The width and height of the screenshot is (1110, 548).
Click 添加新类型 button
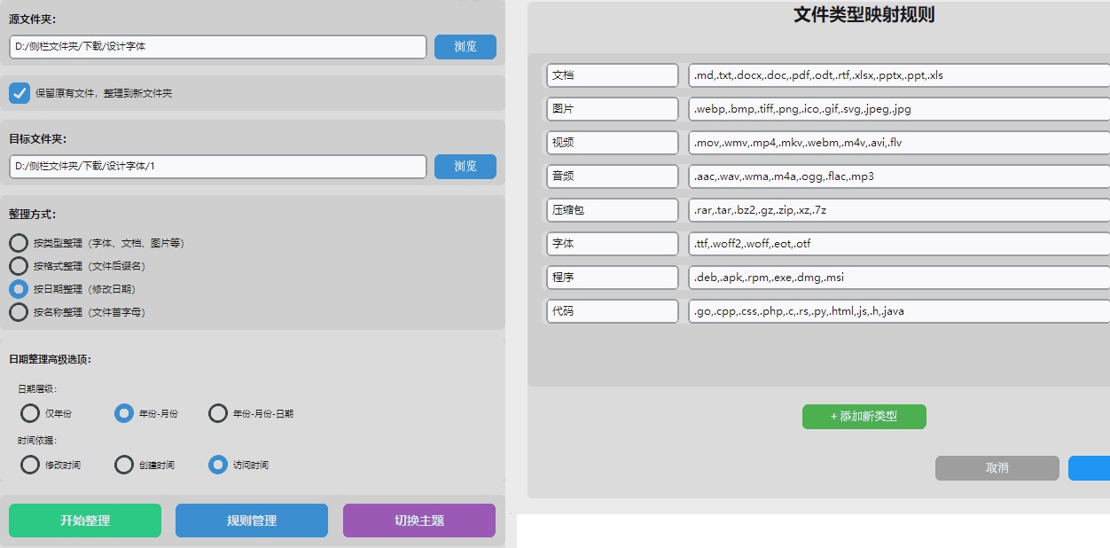point(864,417)
